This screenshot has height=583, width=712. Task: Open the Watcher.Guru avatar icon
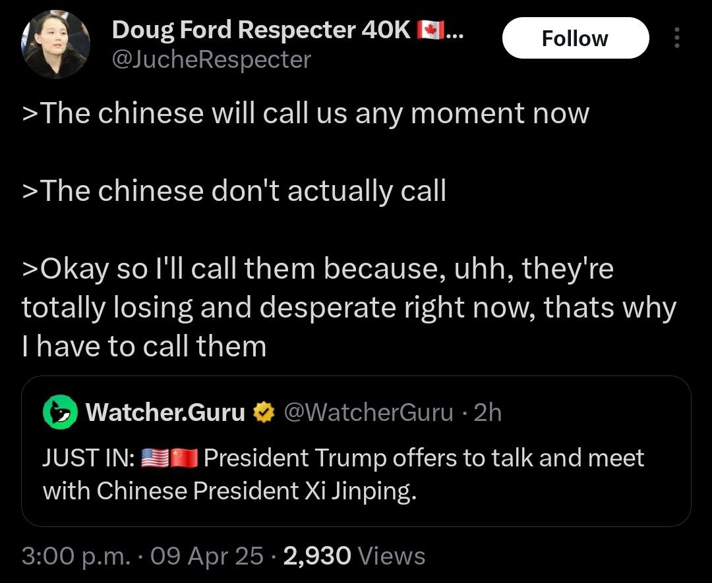tap(60, 412)
